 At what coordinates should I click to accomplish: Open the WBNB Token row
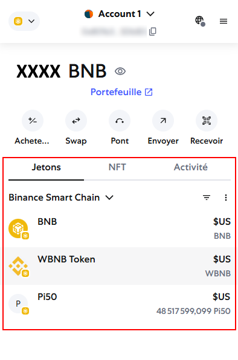120,266
